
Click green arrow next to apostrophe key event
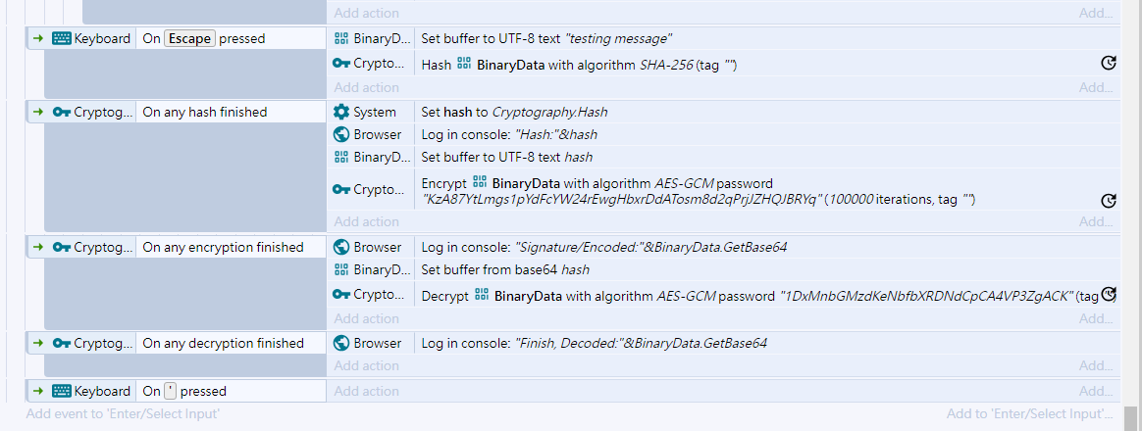(38, 391)
